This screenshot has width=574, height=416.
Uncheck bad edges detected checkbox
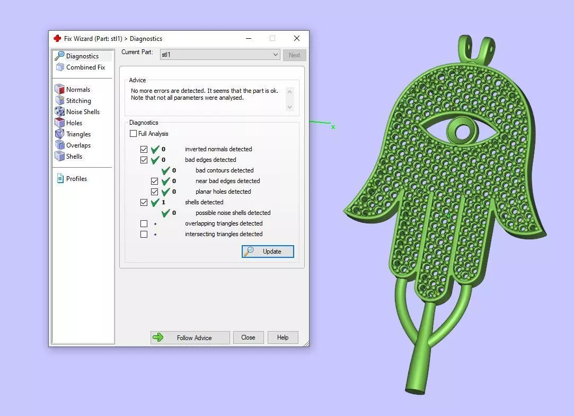(144, 160)
